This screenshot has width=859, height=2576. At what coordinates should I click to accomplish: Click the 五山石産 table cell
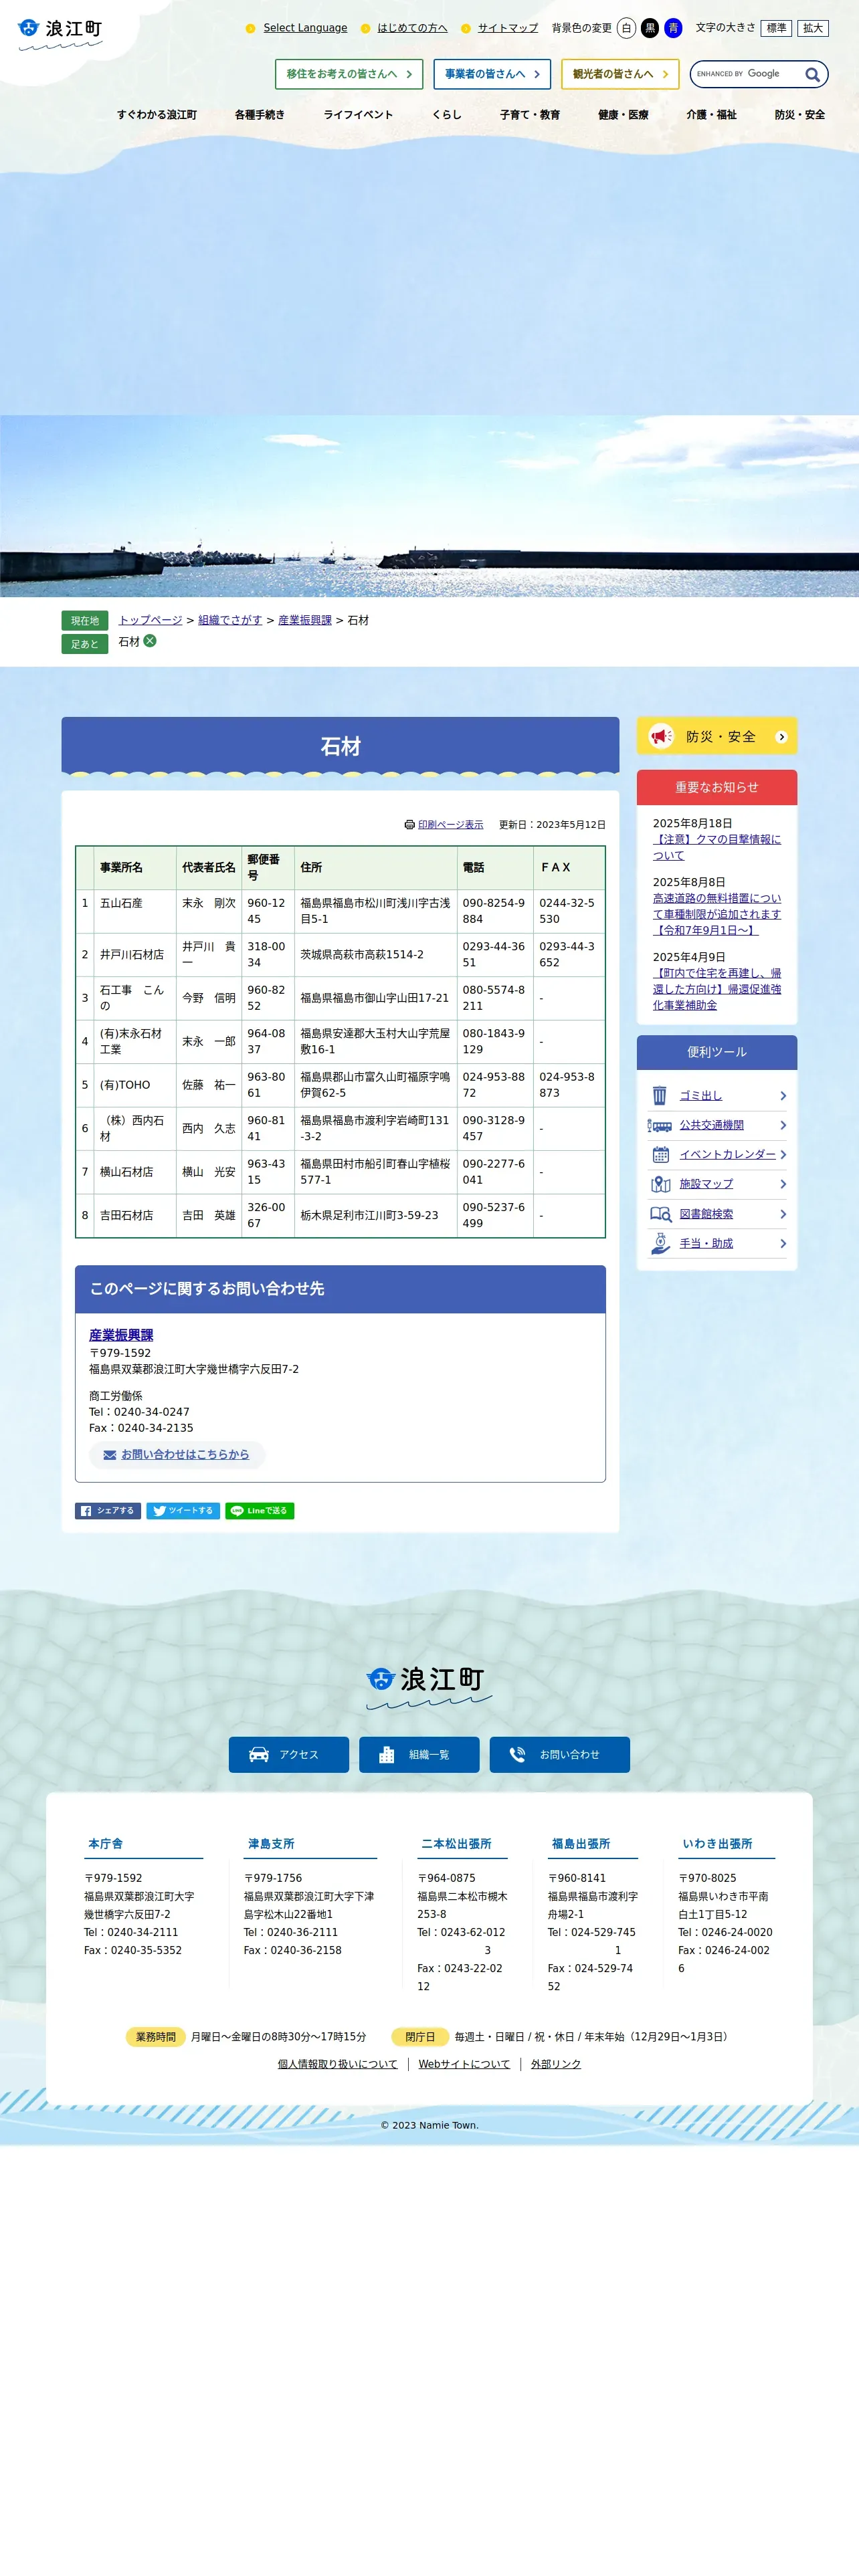pyautogui.click(x=135, y=911)
